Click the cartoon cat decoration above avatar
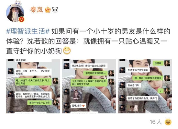Image resolution: width=178 pixels, height=129 pixels. 18,3
